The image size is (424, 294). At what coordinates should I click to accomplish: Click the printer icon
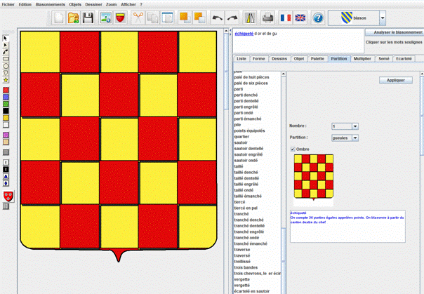267,18
